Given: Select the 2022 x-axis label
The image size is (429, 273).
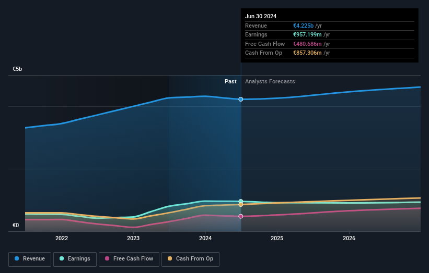Looking at the screenshot, I should click(62, 238).
